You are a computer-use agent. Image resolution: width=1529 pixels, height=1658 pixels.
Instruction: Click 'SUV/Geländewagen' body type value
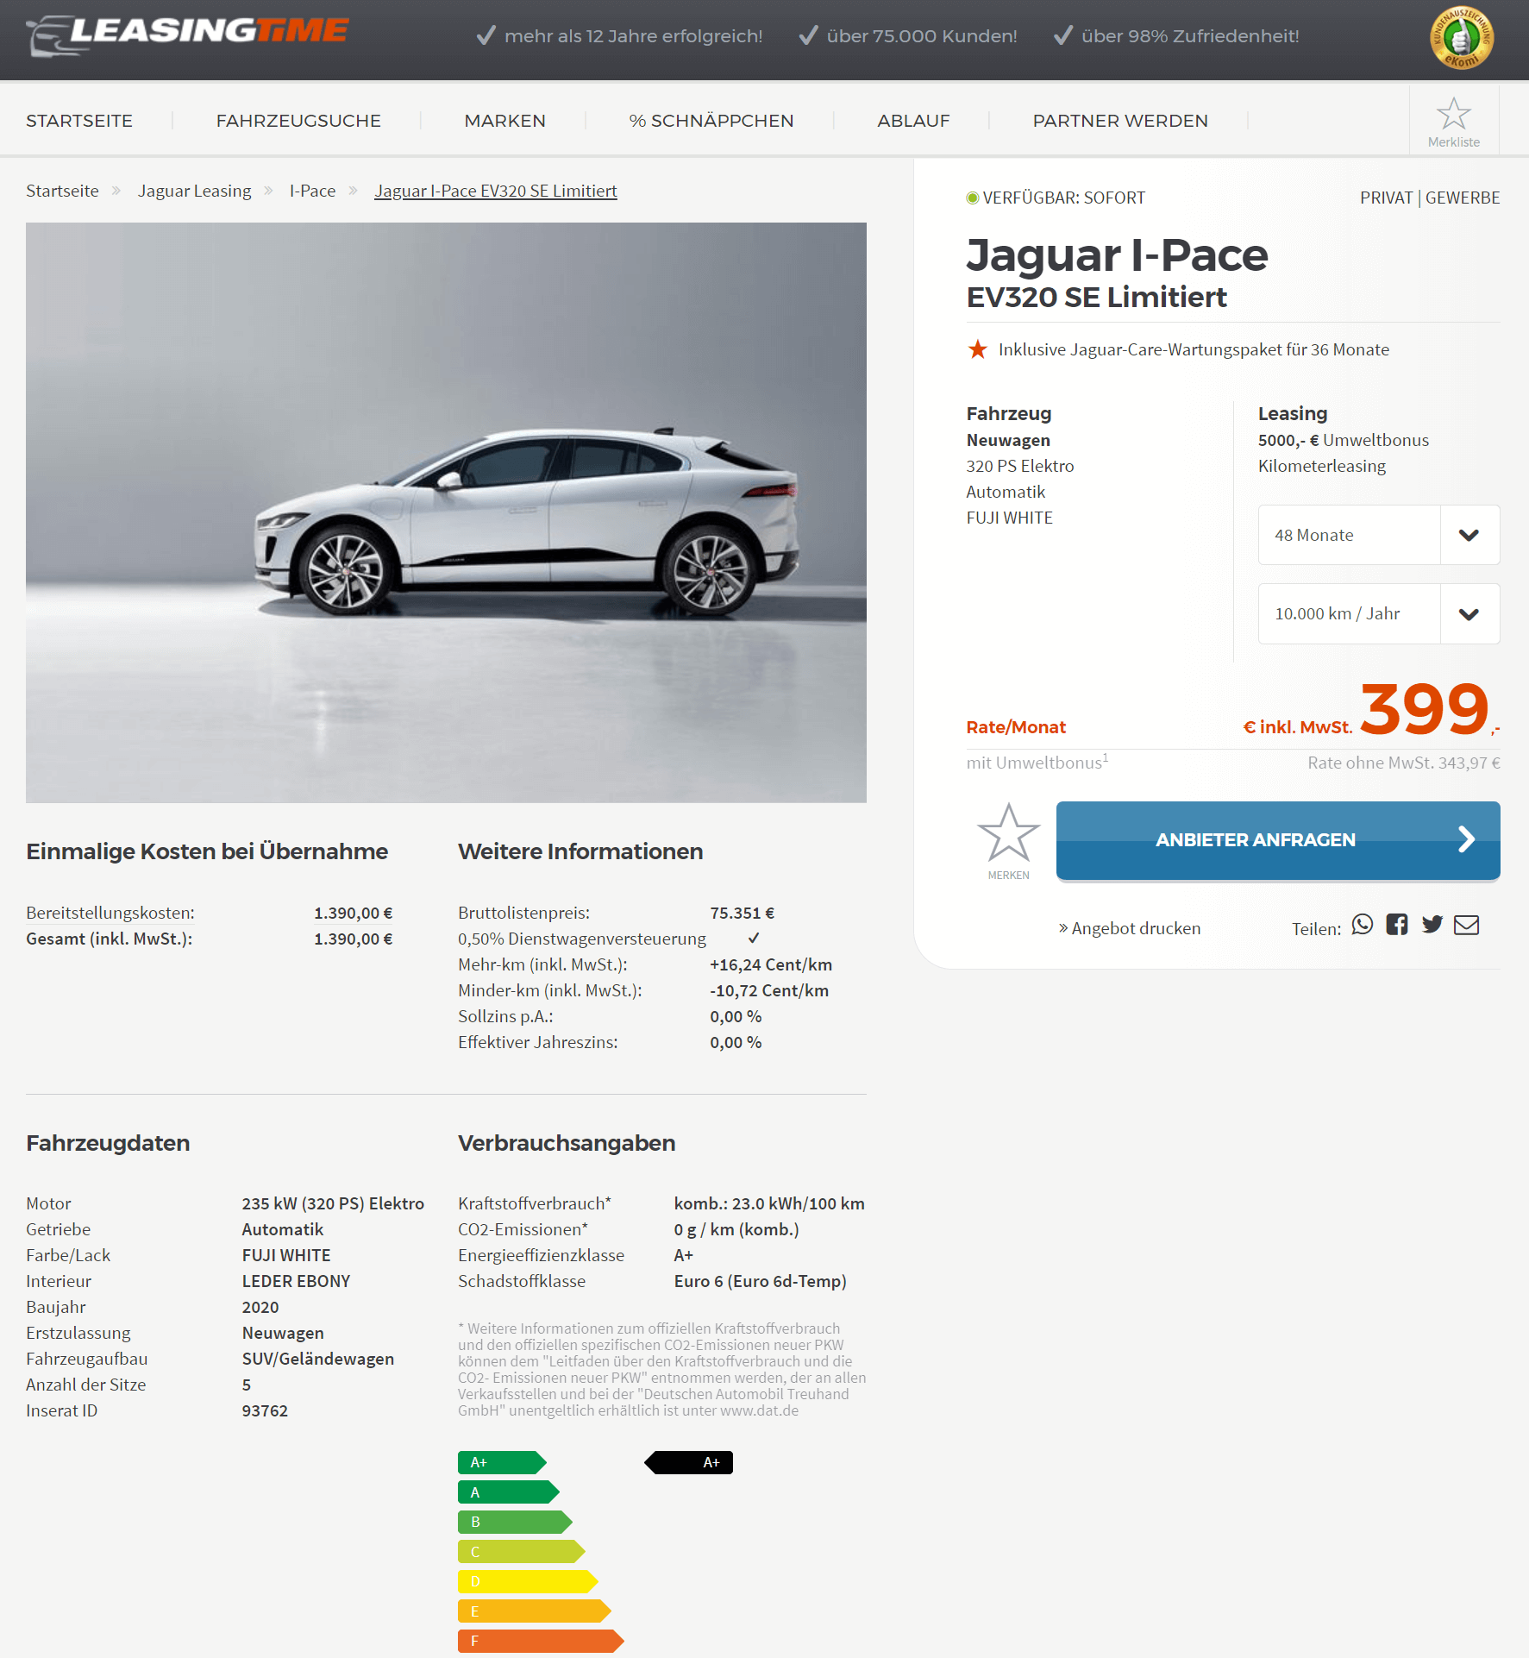pyautogui.click(x=318, y=1359)
